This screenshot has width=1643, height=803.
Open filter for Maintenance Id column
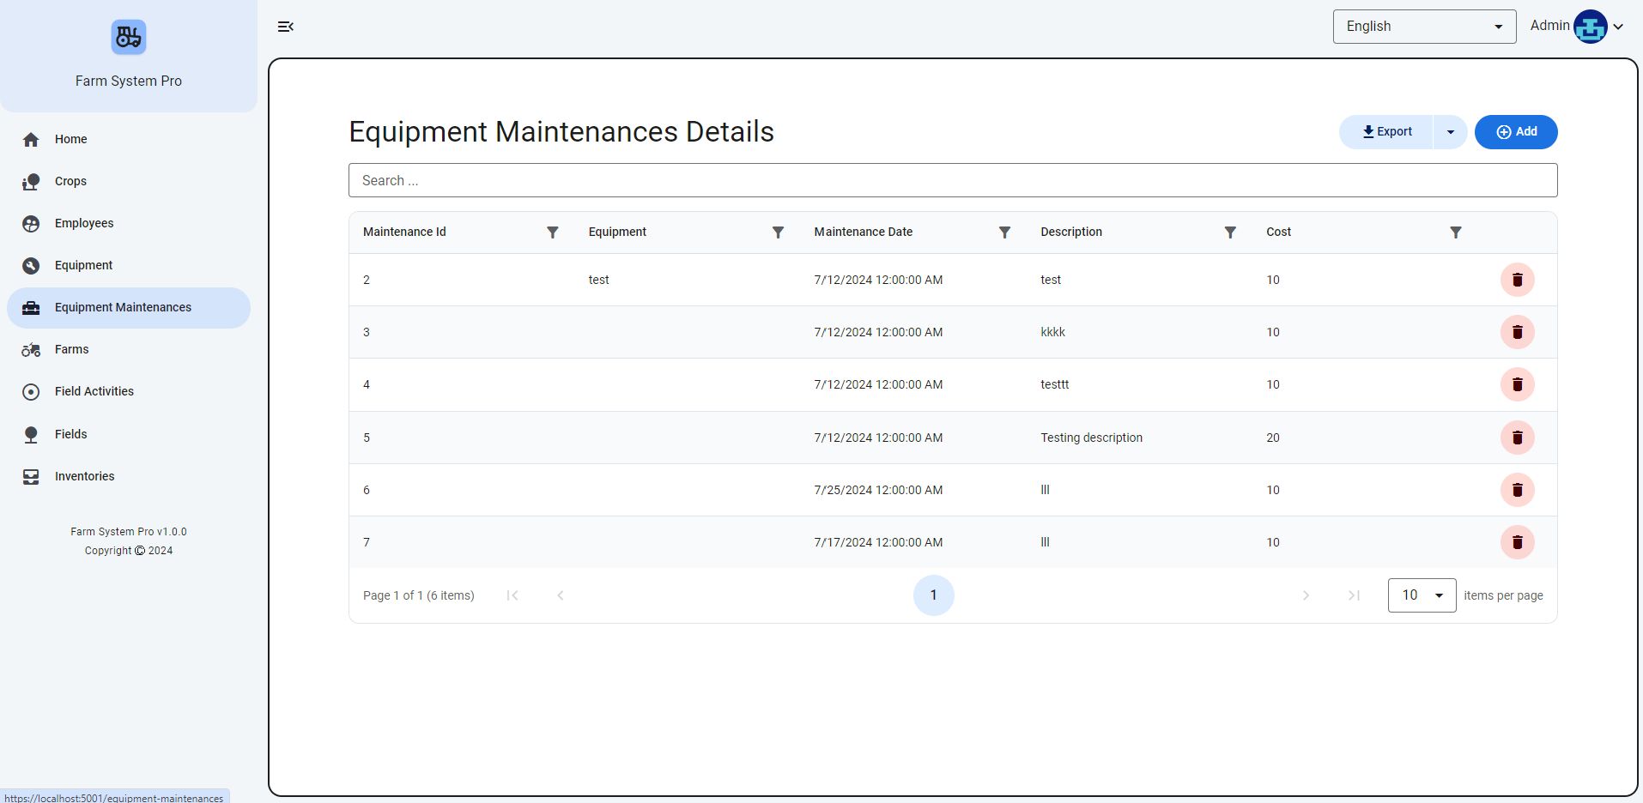553,232
